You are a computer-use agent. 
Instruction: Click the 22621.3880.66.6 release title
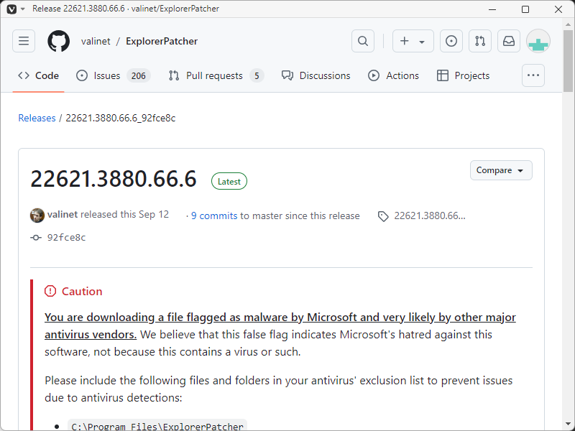114,179
